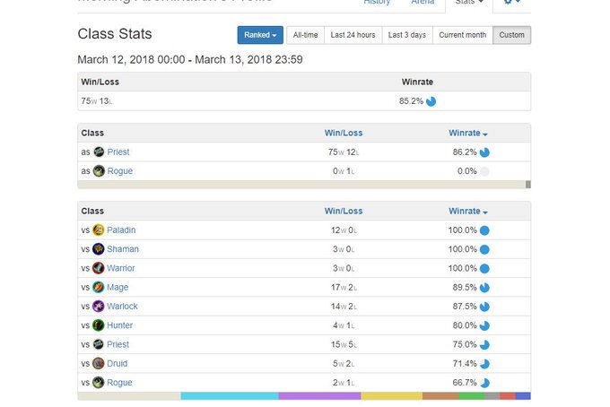
Task: Click the brown segment of opponent distribution bar
Action: [440, 396]
